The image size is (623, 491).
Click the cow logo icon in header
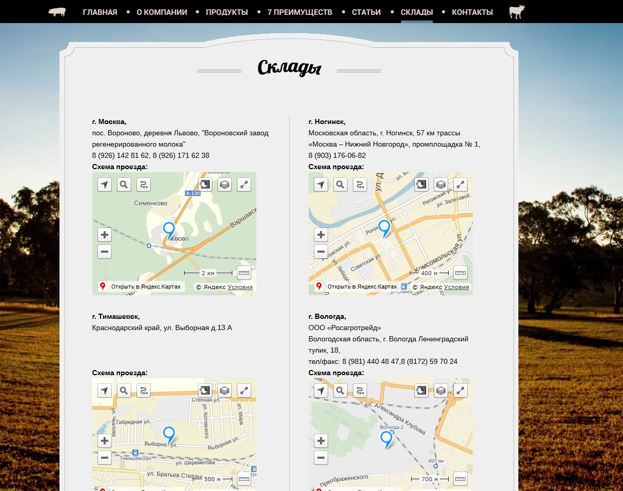pos(517,12)
